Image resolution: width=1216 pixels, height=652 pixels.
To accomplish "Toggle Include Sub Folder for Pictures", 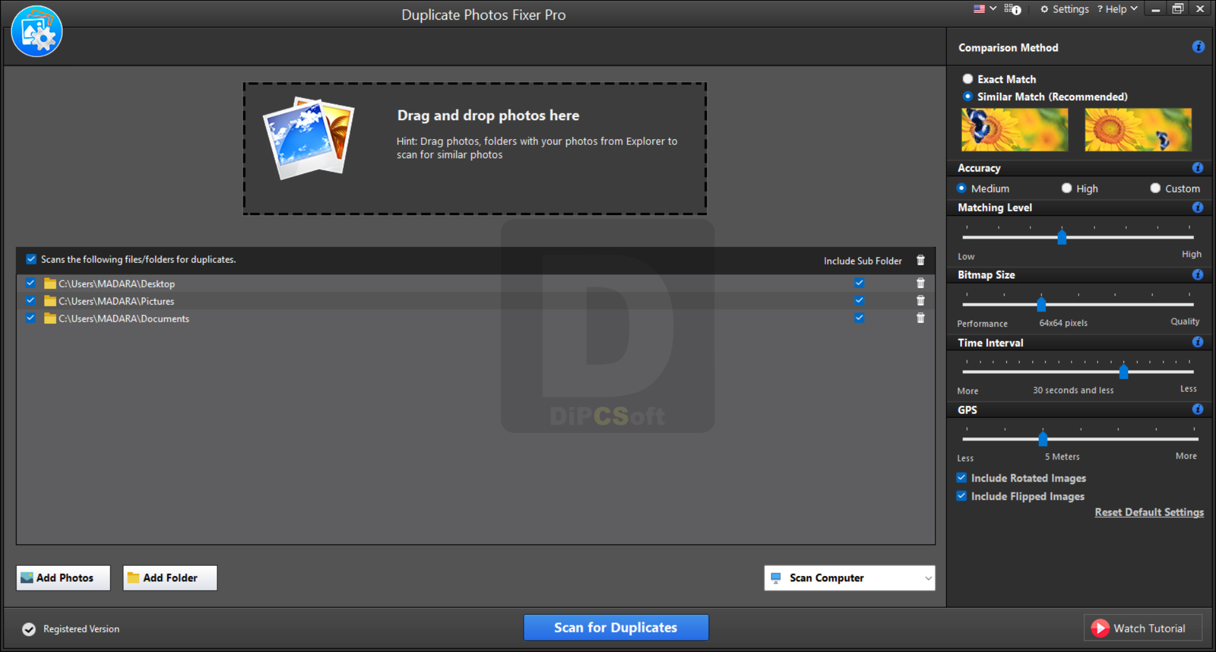I will (x=859, y=300).
